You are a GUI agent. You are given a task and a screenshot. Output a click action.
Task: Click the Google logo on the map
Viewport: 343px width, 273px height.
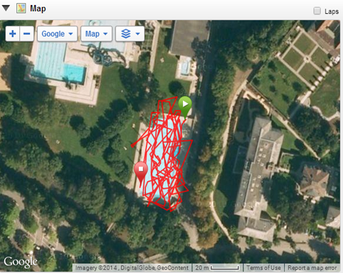coord(21,262)
